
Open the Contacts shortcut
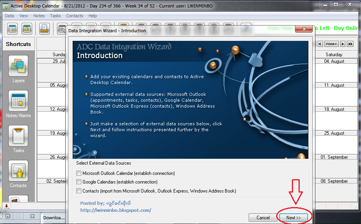click(18, 171)
